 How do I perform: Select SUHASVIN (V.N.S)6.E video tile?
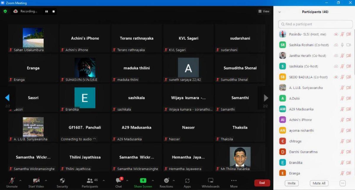[85, 68]
